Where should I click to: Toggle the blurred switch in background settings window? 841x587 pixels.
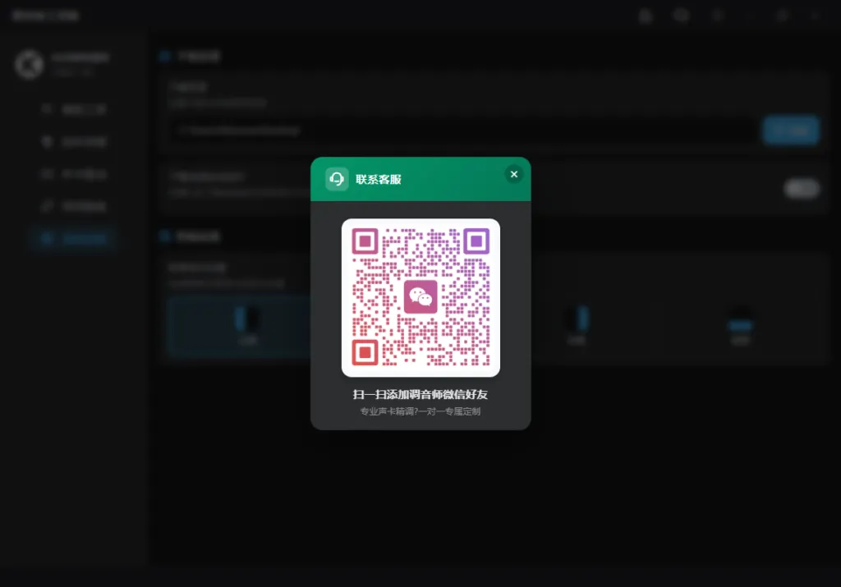point(802,189)
